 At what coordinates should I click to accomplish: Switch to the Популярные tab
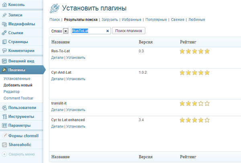[x=156, y=19]
